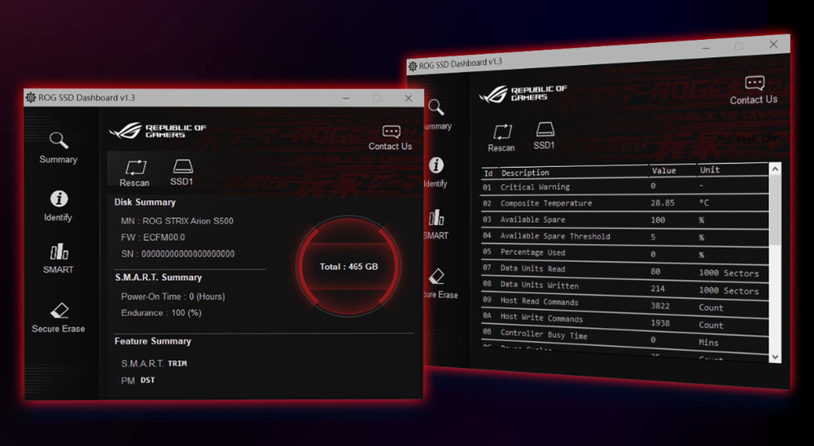Viewport: 814px width, 446px height.
Task: Click the TRIM feature label
Action: click(x=177, y=364)
